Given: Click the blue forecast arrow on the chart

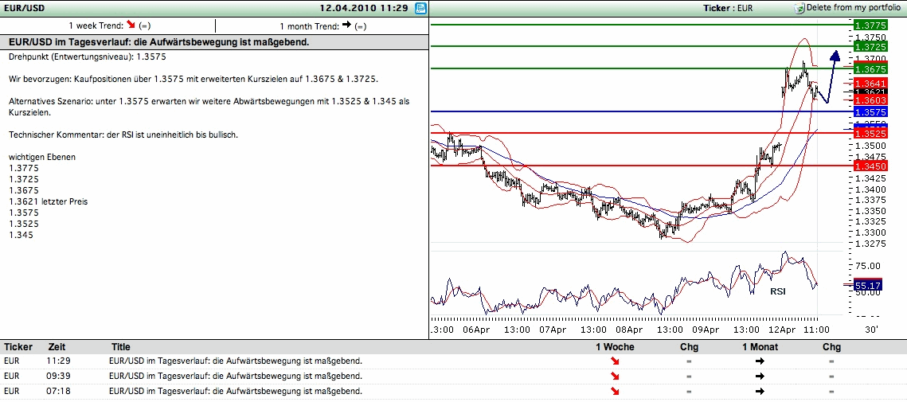Looking at the screenshot, I should (x=830, y=76).
